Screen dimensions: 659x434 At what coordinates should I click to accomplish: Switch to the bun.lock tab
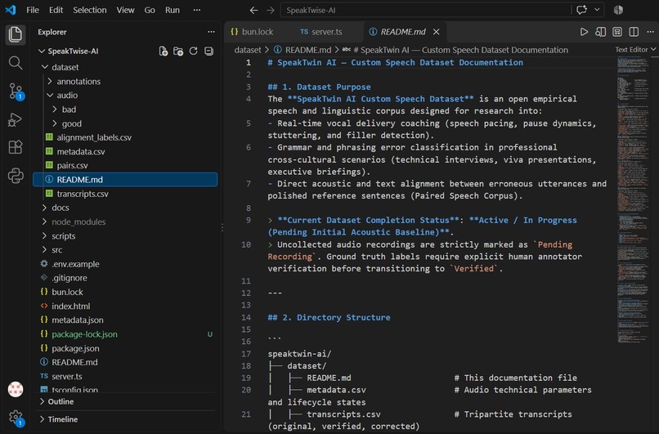[252, 32]
